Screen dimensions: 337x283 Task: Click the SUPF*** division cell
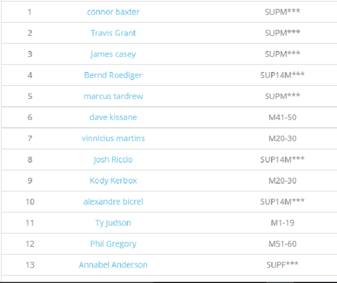coord(283,265)
